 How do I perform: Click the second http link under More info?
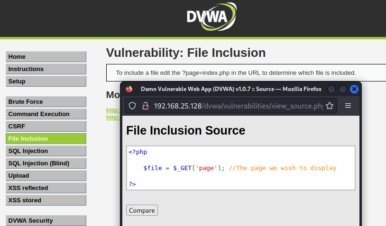pos(113,118)
